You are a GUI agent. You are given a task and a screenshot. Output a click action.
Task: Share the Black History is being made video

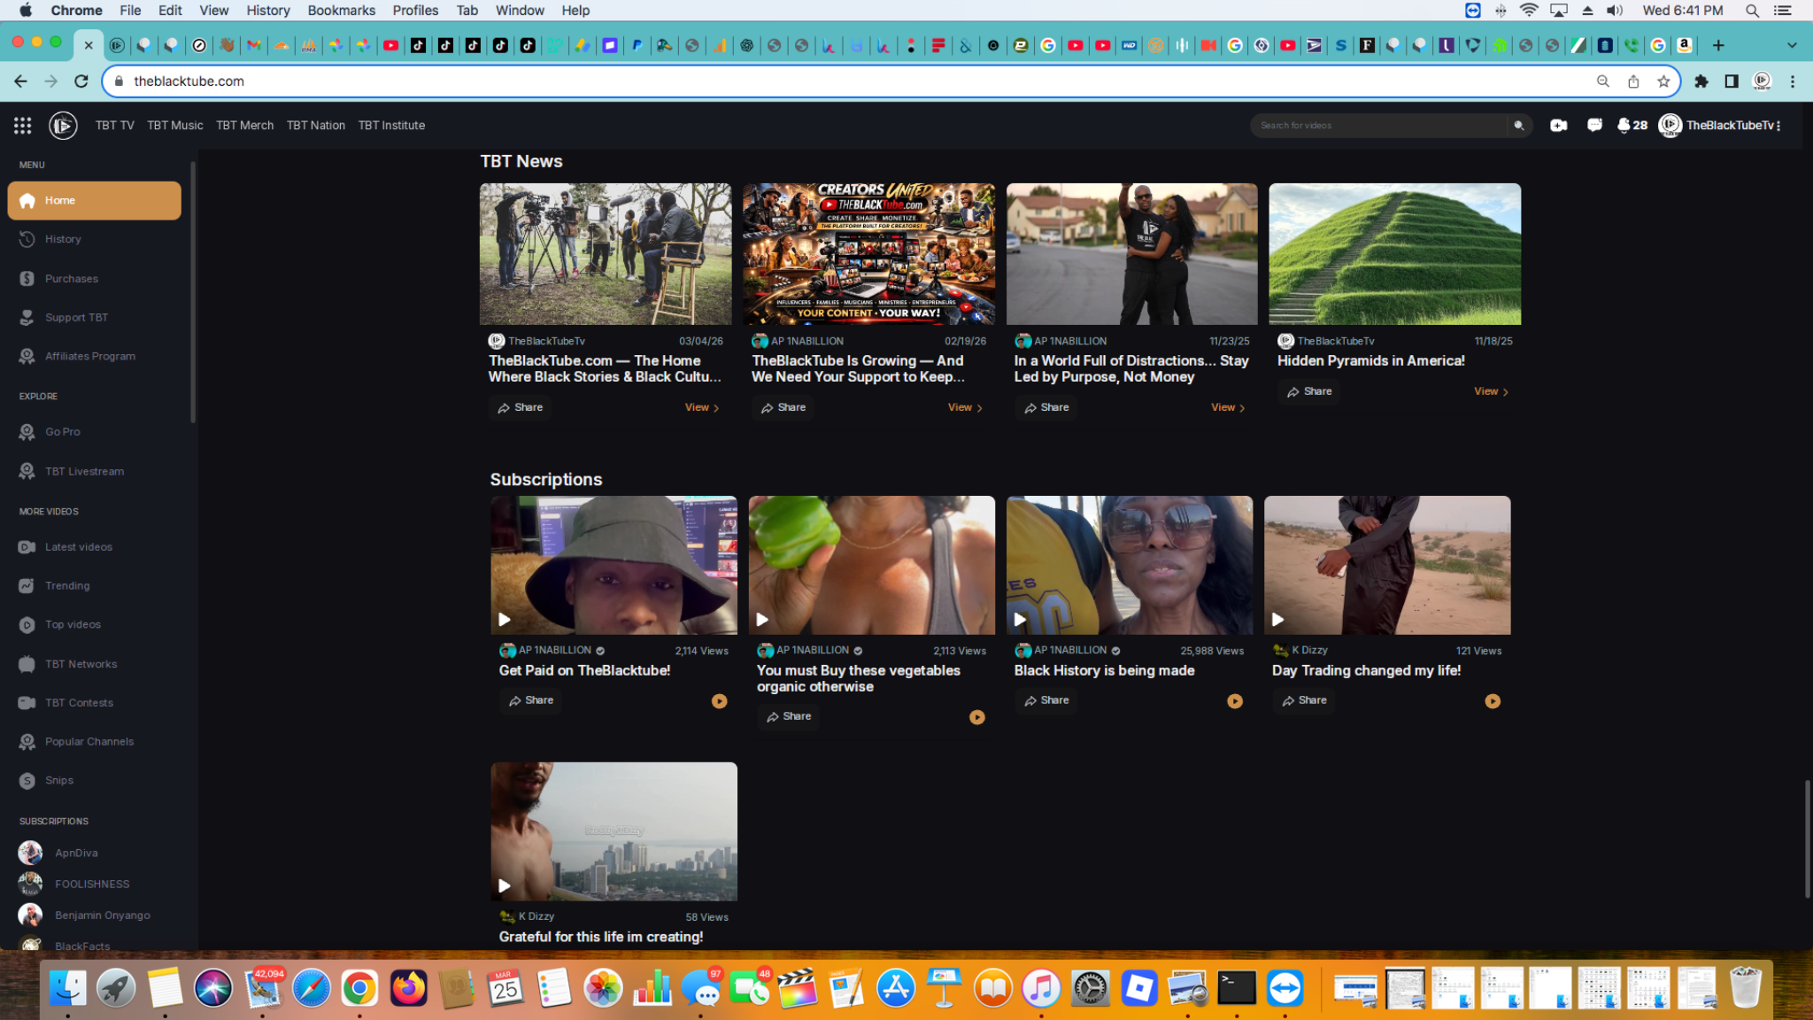pos(1045,700)
